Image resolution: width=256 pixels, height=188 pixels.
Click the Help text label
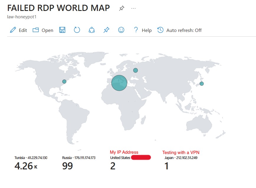147,30
